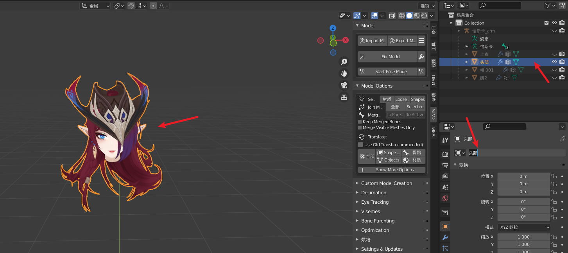
Task: Expand the Custom Model Creation panel
Action: [387, 183]
